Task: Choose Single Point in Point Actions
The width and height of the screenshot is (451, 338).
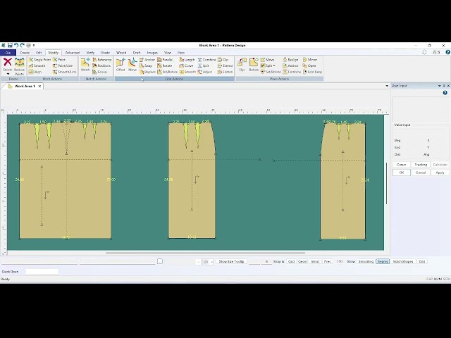Action: click(x=39, y=60)
